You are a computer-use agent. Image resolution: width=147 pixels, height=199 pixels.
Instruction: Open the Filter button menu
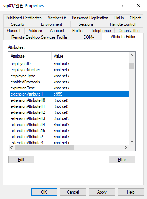pos(122,159)
